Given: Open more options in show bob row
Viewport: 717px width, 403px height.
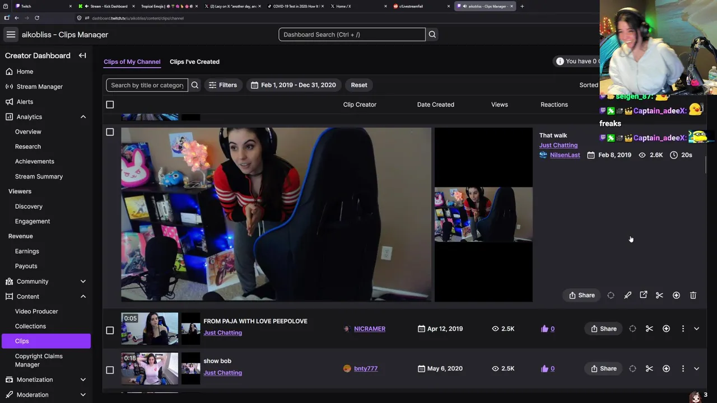Looking at the screenshot, I should pyautogui.click(x=683, y=368).
